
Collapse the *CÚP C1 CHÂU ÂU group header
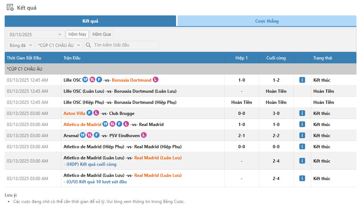(24, 69)
